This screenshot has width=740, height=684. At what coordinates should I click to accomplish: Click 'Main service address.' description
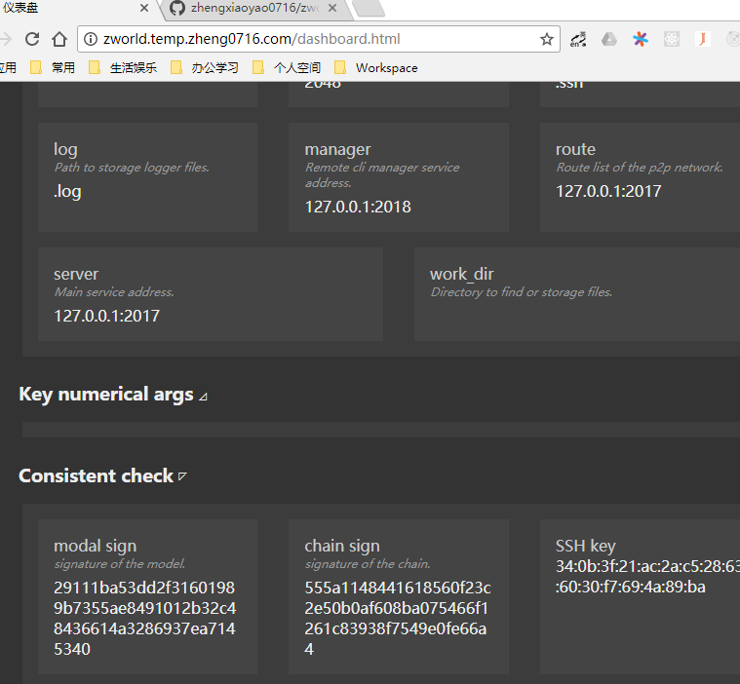point(114,292)
